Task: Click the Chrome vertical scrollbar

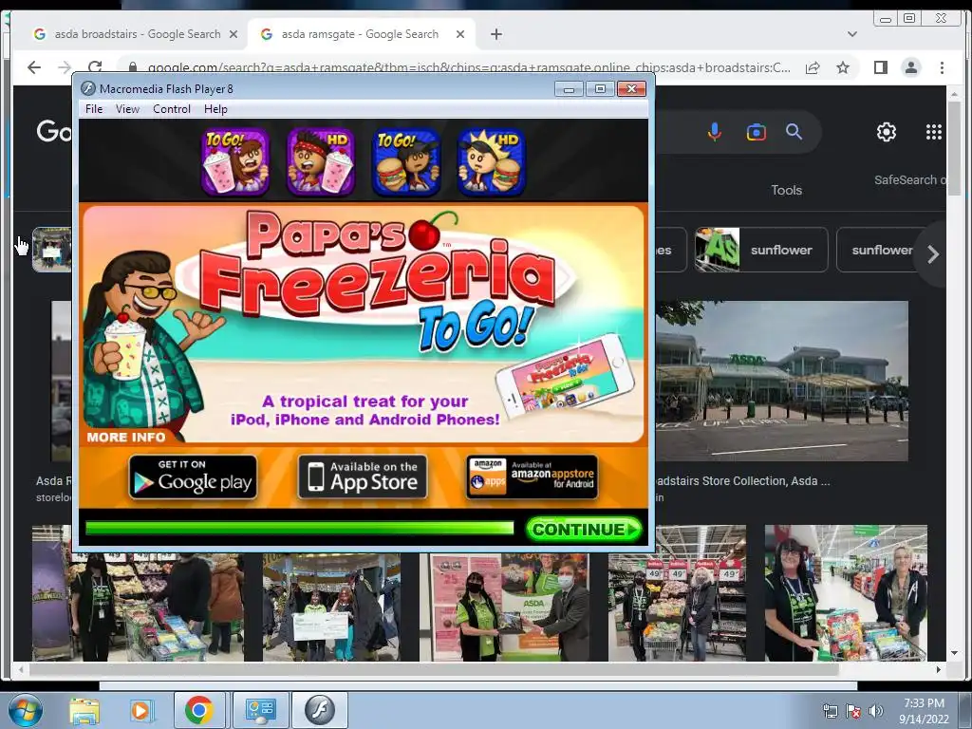Action: pyautogui.click(x=954, y=149)
